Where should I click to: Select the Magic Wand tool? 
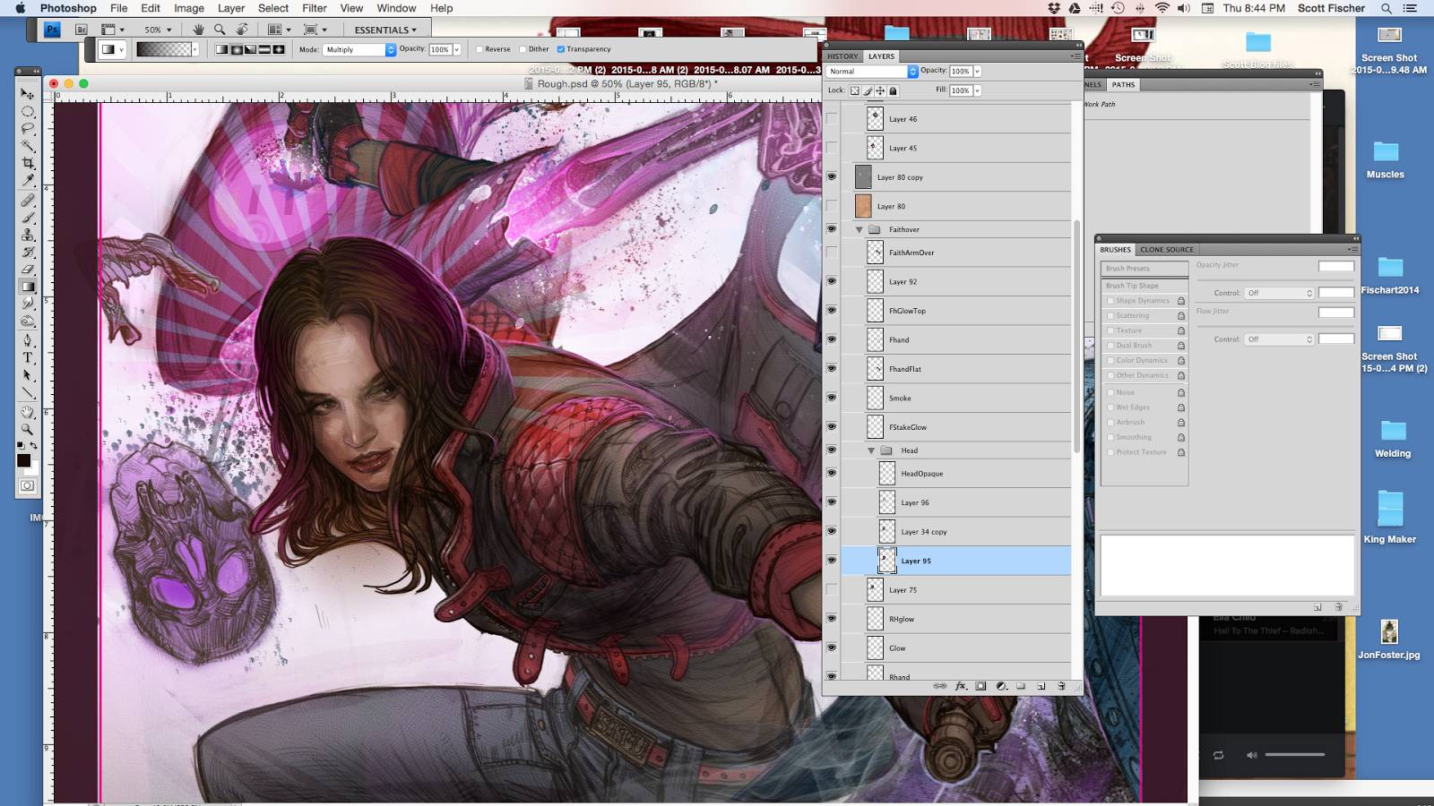pyautogui.click(x=28, y=146)
